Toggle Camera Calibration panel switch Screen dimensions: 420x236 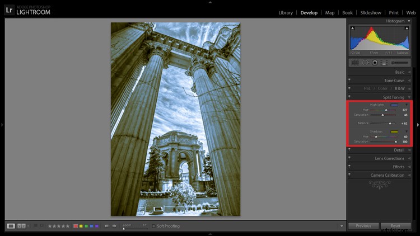[x=349, y=174]
